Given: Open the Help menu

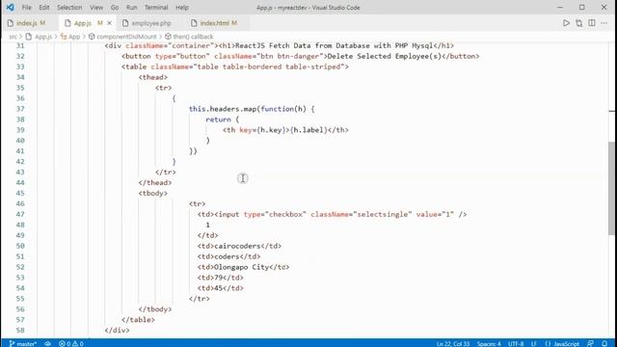Looking at the screenshot, I should [x=182, y=8].
